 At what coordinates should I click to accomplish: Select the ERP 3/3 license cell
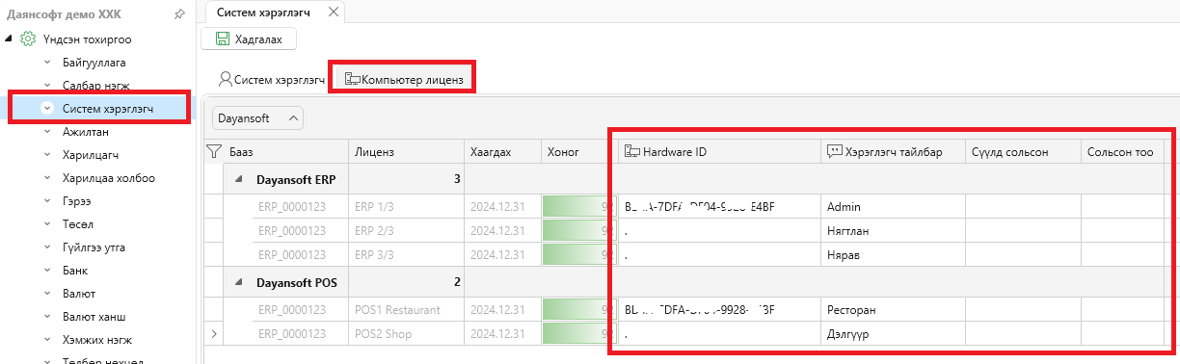406,256
